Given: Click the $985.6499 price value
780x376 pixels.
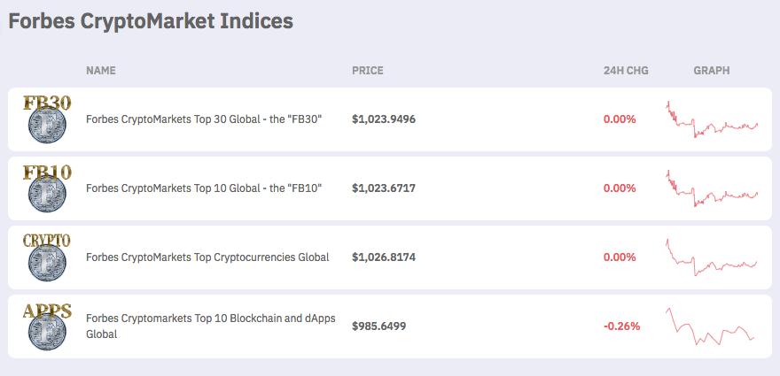Looking at the screenshot, I should pos(379,326).
